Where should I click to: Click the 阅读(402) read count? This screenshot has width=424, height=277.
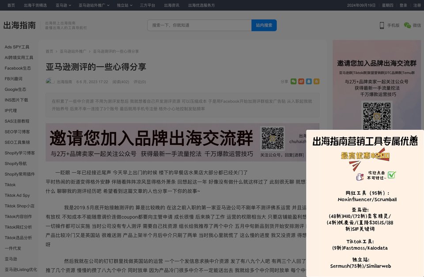121,82
